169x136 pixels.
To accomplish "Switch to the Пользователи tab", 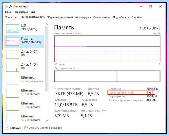I will (x=102, y=17).
